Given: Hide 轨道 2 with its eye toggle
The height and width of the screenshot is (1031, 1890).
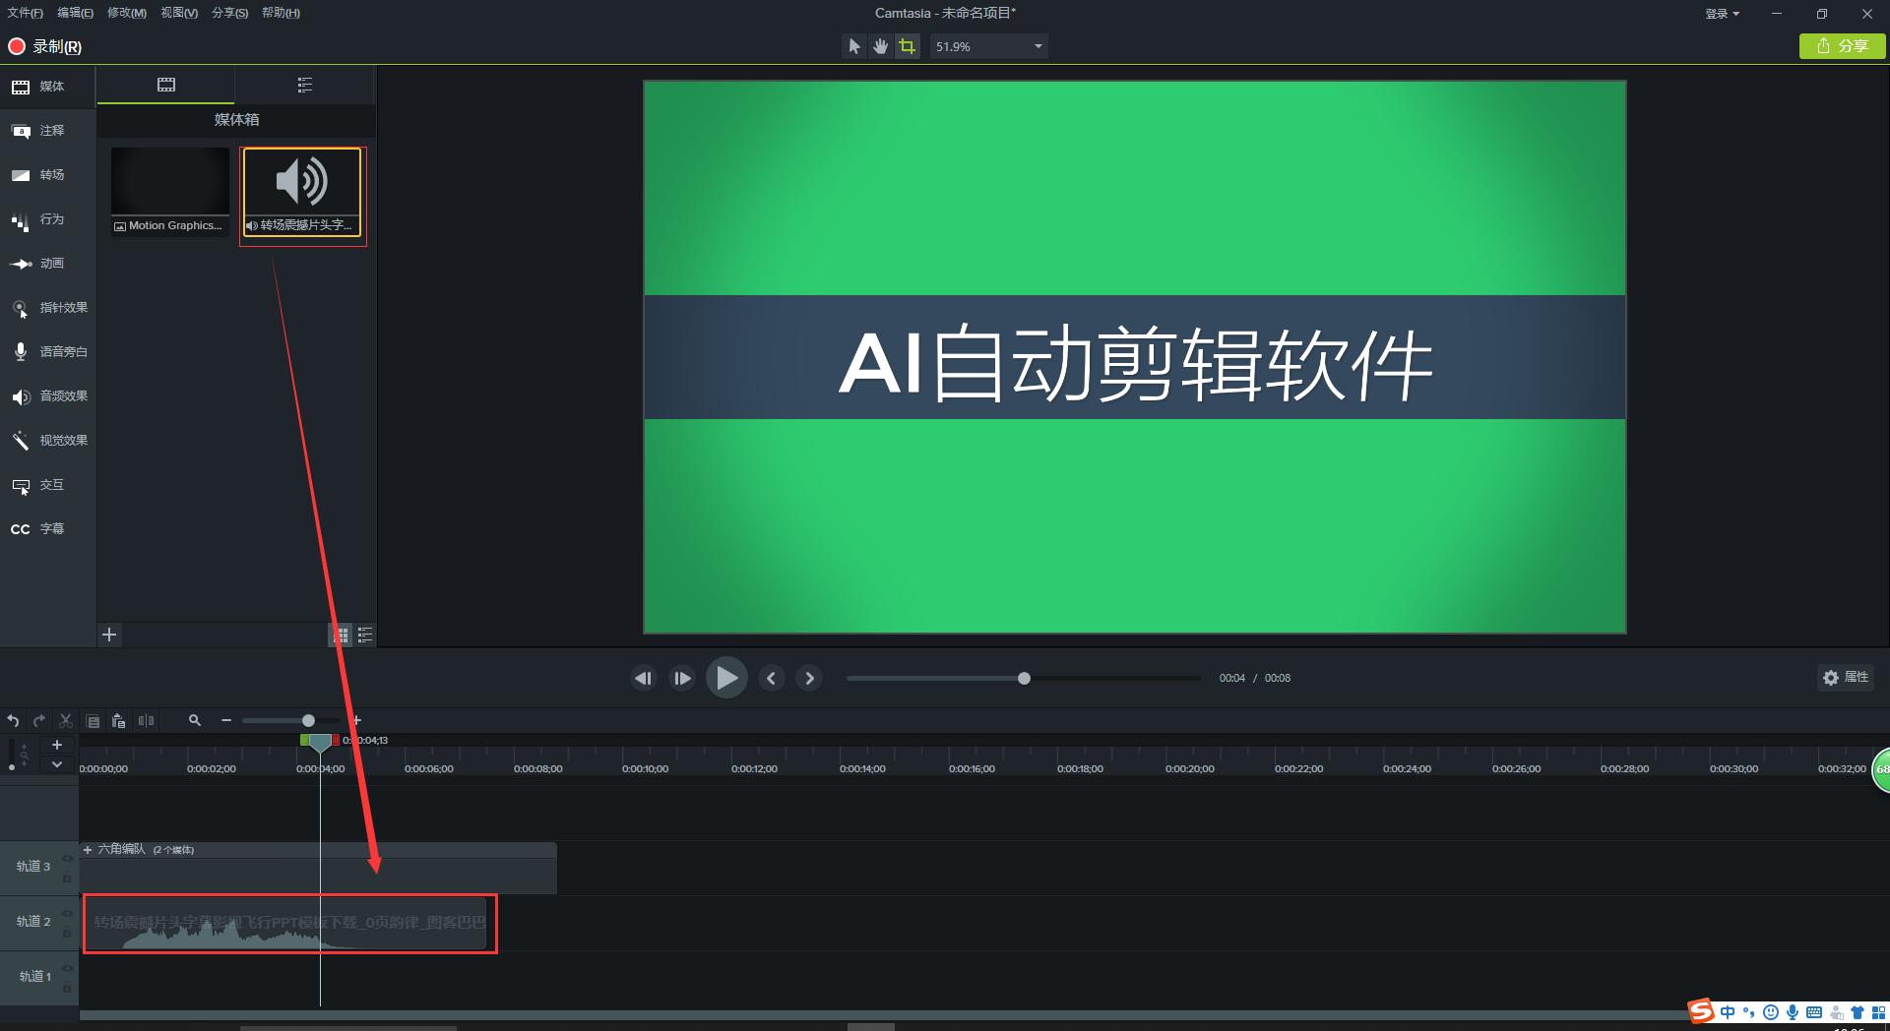Looking at the screenshot, I should pyautogui.click(x=67, y=913).
